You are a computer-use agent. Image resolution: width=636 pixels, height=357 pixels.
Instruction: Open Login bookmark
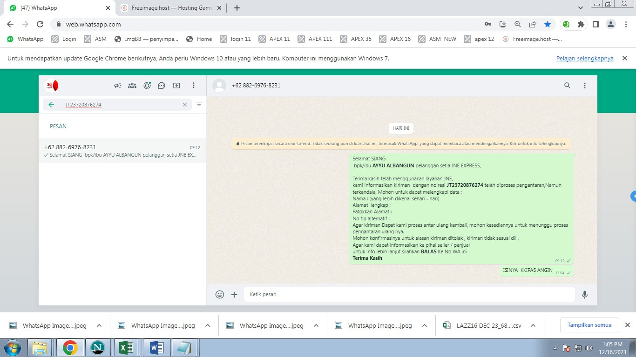[x=64, y=39]
